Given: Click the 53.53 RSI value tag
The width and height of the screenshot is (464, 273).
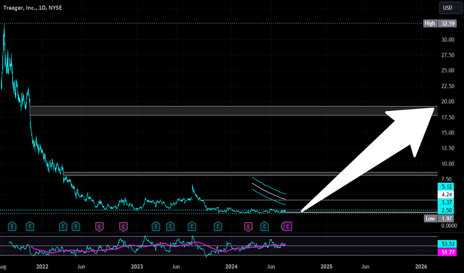Looking at the screenshot, I should click(x=447, y=244).
